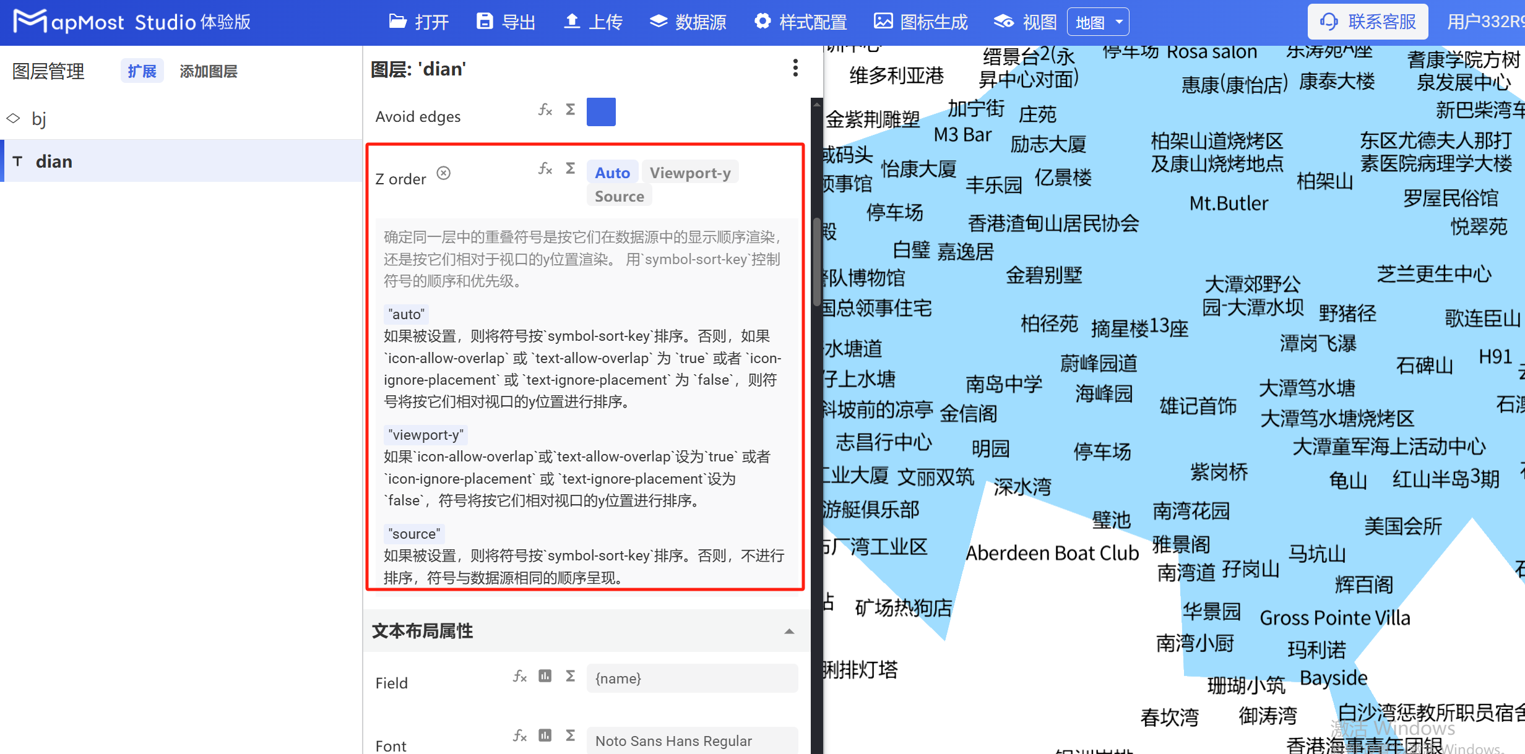
Task: Select the dian layer in 图层管理
Action: 54,161
